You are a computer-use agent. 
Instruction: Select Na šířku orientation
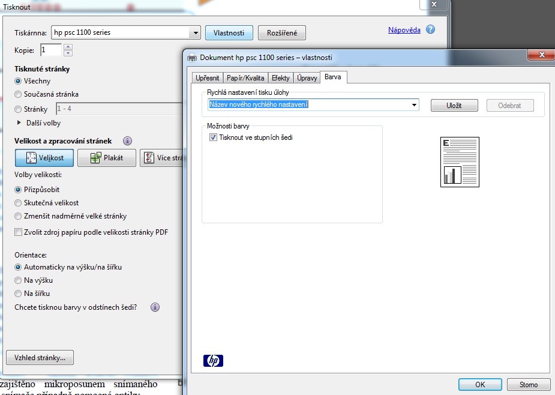pyautogui.click(x=17, y=294)
